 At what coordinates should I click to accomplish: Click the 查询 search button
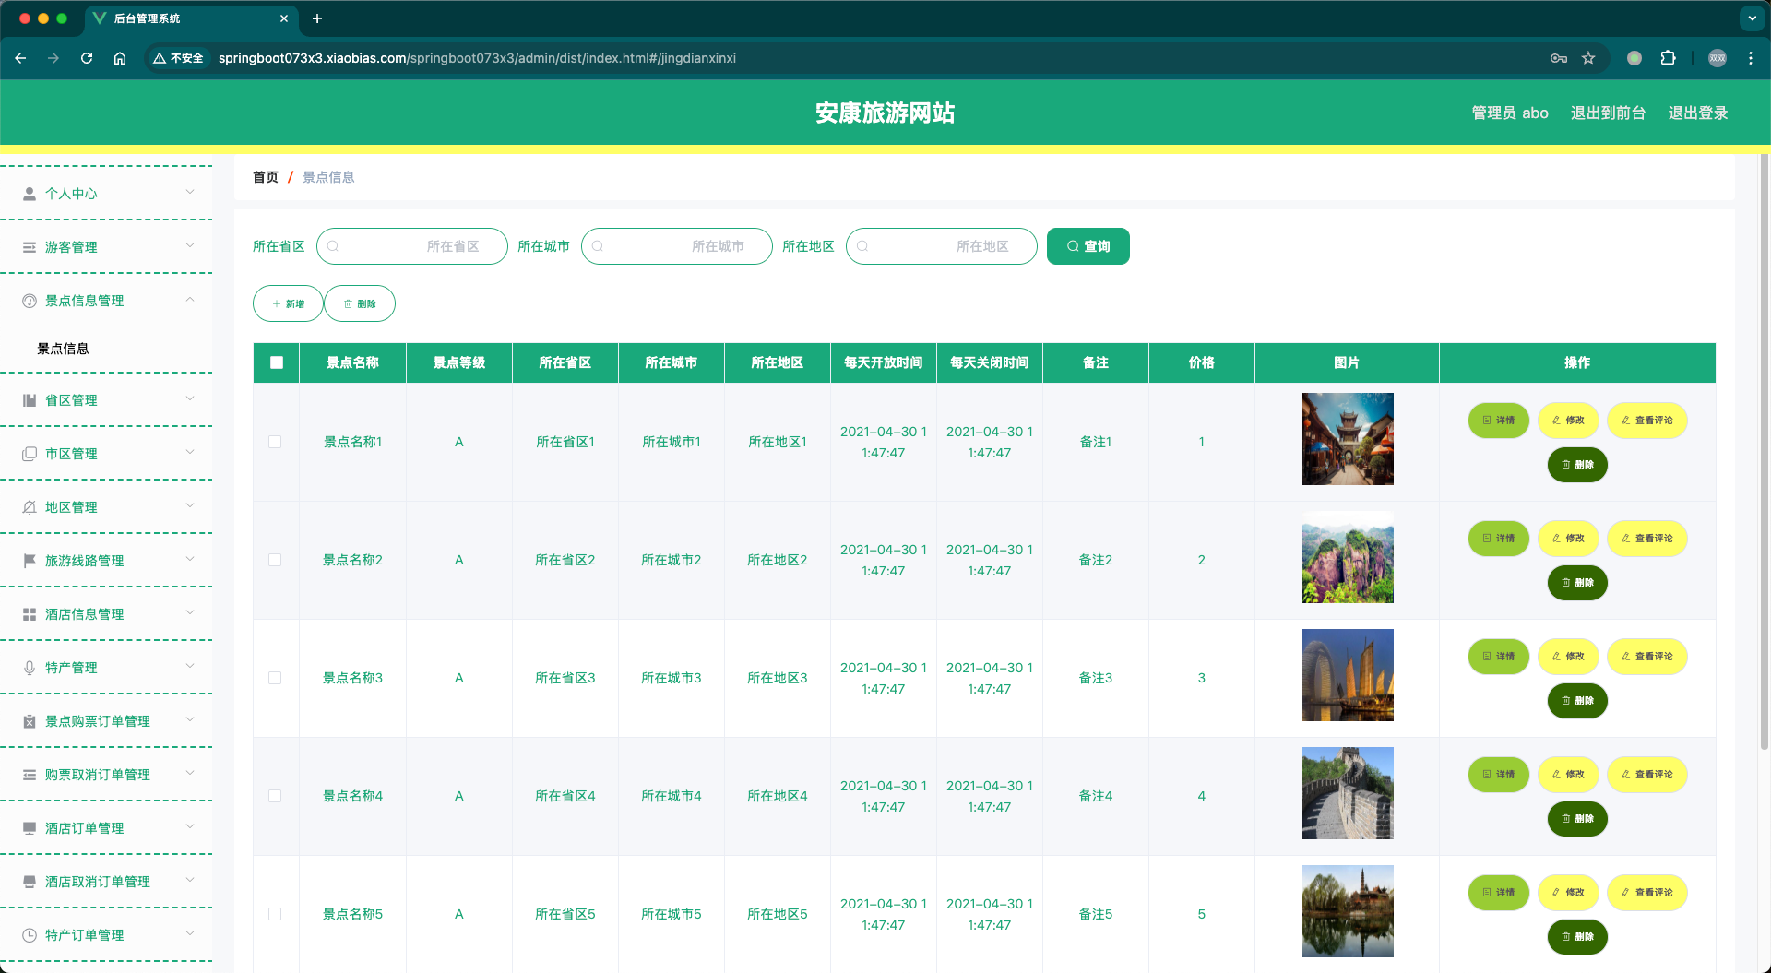[x=1088, y=246]
